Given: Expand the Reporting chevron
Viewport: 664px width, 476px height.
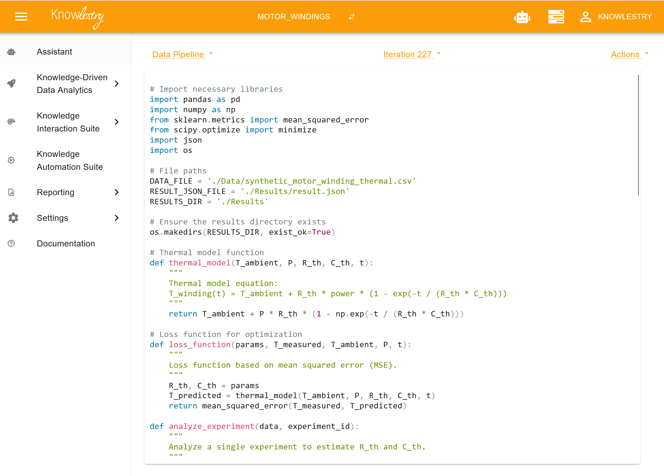Looking at the screenshot, I should [x=117, y=192].
